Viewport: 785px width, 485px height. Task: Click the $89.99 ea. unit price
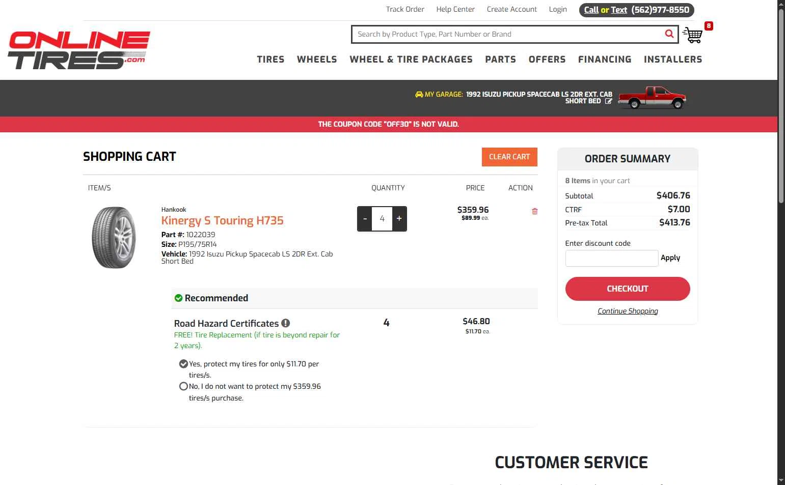pos(475,218)
